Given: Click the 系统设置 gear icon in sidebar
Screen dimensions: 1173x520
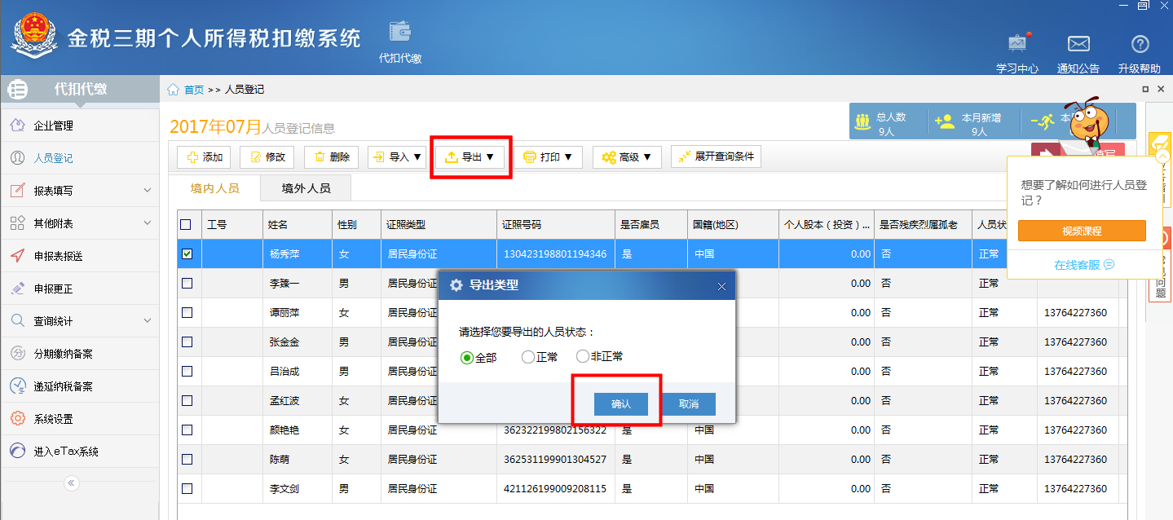Looking at the screenshot, I should (17, 419).
